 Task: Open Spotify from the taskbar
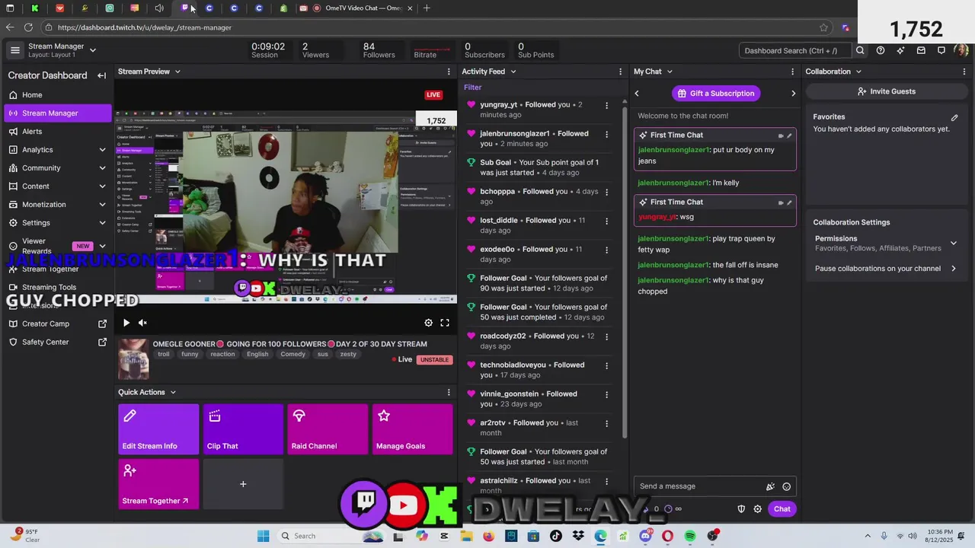[690, 536]
